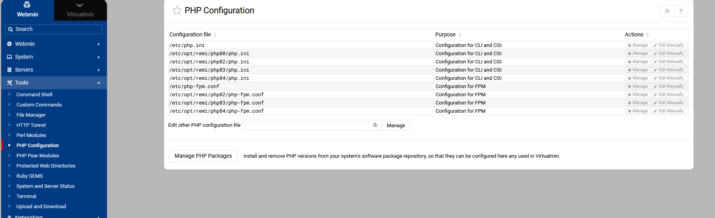Image resolution: width=715 pixels, height=218 pixels.
Task: Switch to the Virtualmin tab
Action: pyautogui.click(x=80, y=10)
